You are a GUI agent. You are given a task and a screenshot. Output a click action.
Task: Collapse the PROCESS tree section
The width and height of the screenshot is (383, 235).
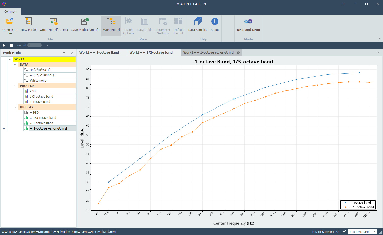pos(15,86)
